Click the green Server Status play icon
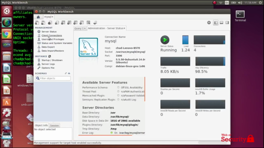Screen dimensions: 264x148 click(x=165, y=40)
